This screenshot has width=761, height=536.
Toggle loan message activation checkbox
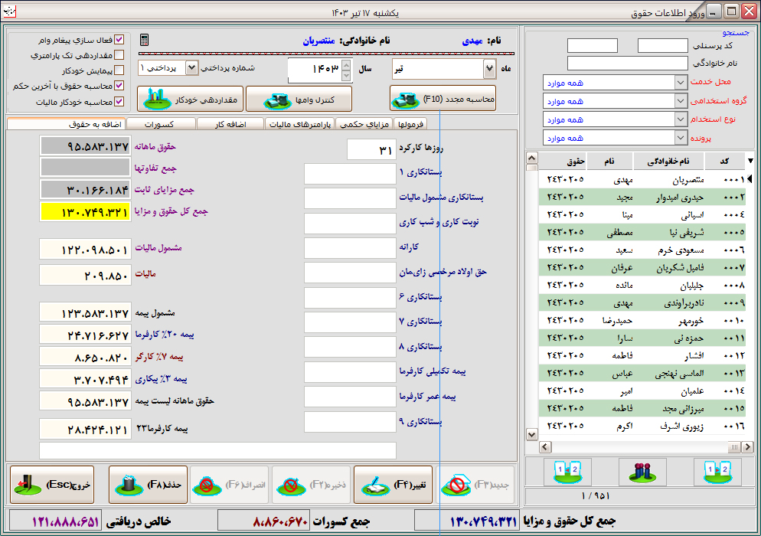[119, 40]
